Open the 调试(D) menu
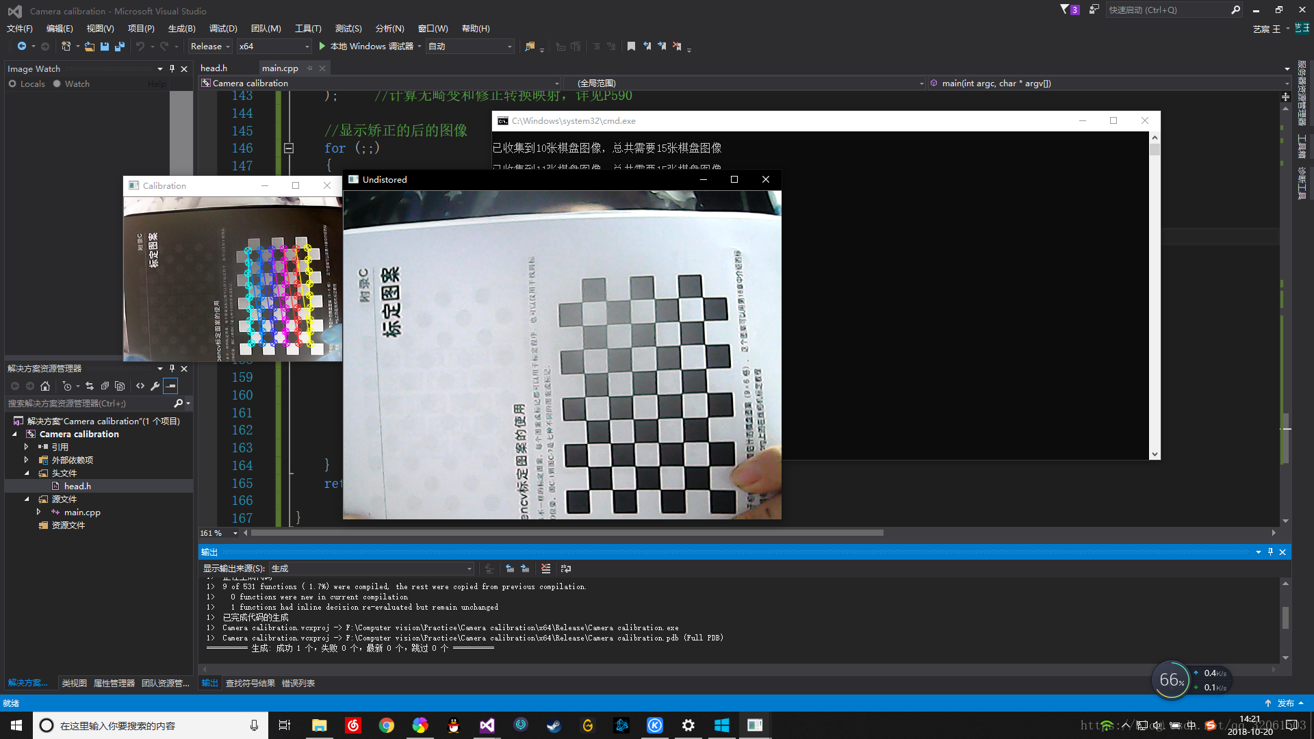 pyautogui.click(x=223, y=28)
